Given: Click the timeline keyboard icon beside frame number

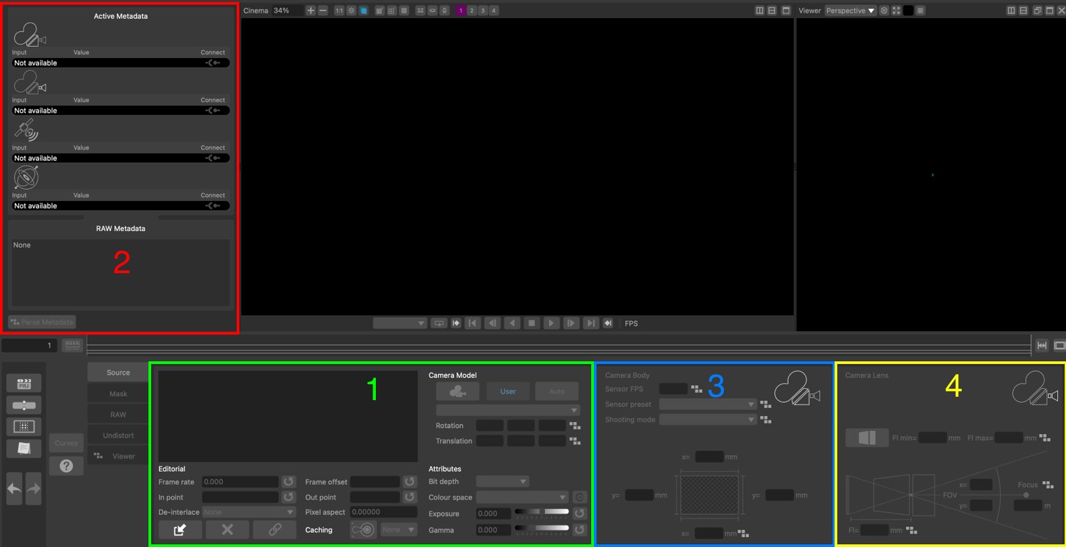Looking at the screenshot, I should coord(72,345).
